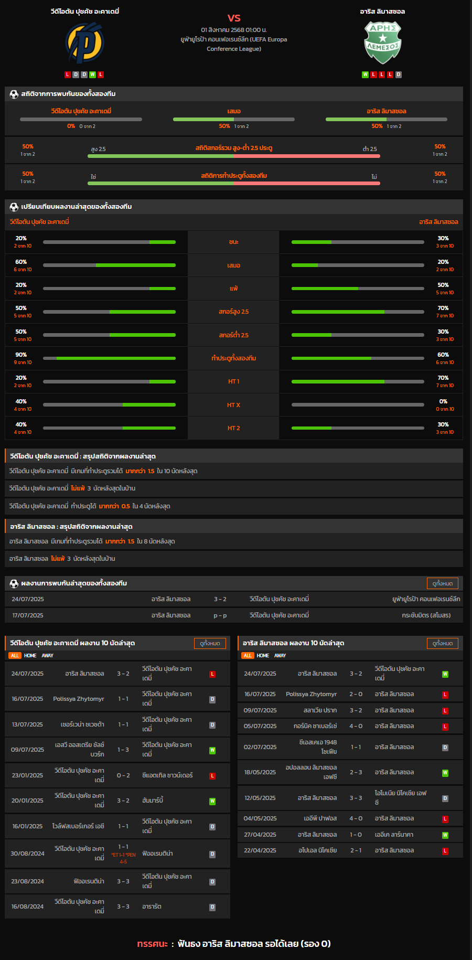This screenshot has height=960, width=472.
Task: Click the Aris Limassol green shield logo
Action: point(383,42)
